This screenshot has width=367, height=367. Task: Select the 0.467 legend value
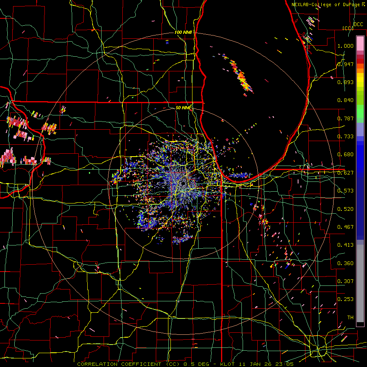pos(345,227)
